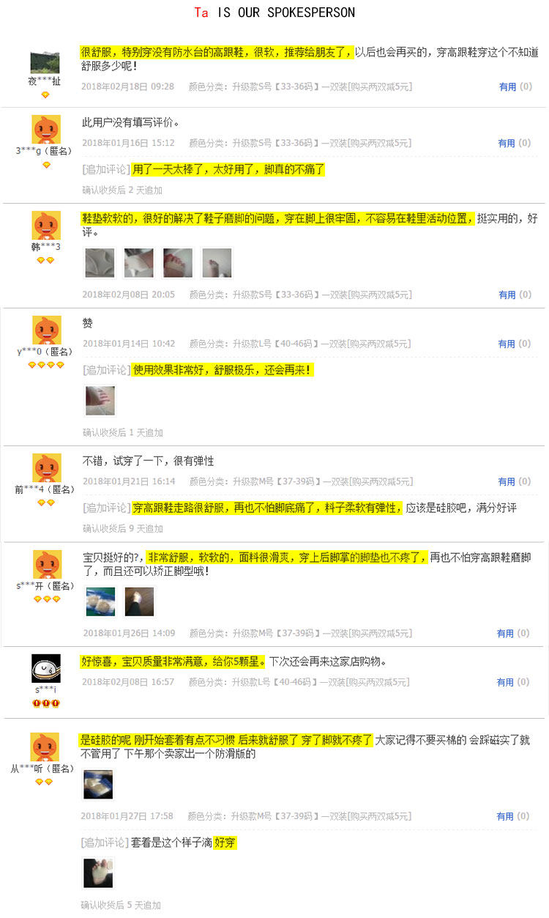Click the avatar of user s***开
This screenshot has width=549, height=918.
coord(47,564)
